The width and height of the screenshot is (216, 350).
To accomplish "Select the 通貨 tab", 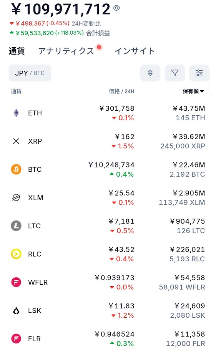I will pyautogui.click(x=17, y=51).
